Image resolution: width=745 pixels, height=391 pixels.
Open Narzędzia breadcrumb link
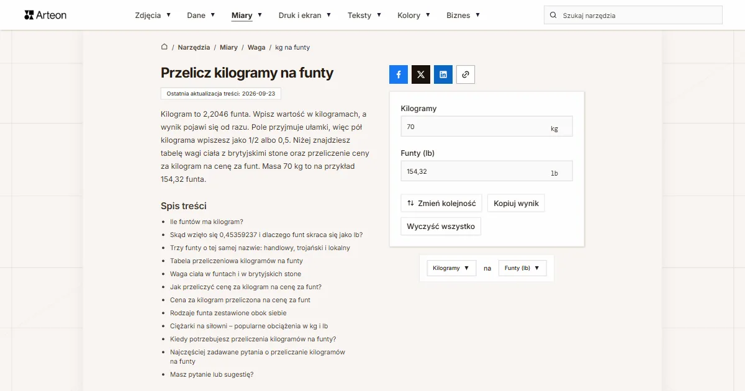194,47
